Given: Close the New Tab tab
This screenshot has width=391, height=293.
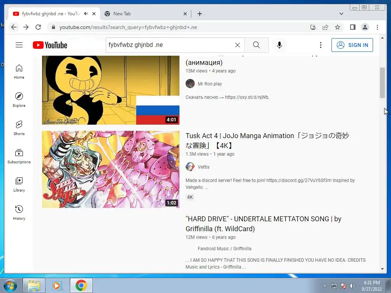Looking at the screenshot, I should coord(185,14).
